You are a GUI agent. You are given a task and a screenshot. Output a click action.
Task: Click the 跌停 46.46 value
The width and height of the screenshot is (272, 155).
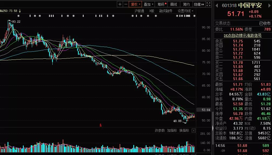pos(266,114)
